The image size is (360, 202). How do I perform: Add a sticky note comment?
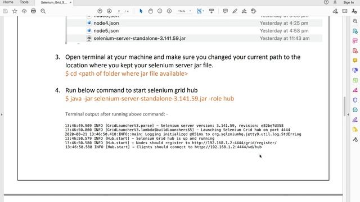(226, 11)
